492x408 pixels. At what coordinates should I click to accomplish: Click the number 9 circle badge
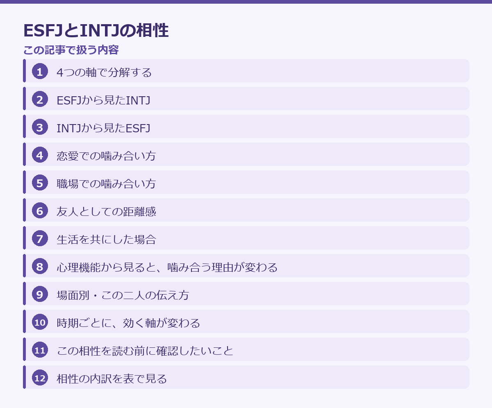click(40, 295)
